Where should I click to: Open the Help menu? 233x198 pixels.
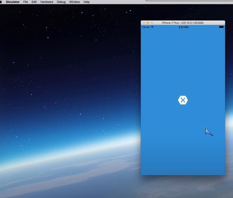point(86,2)
